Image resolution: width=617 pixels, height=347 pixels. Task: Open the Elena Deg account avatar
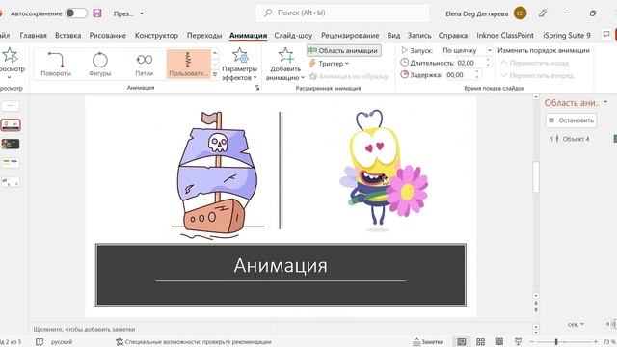[x=520, y=13]
